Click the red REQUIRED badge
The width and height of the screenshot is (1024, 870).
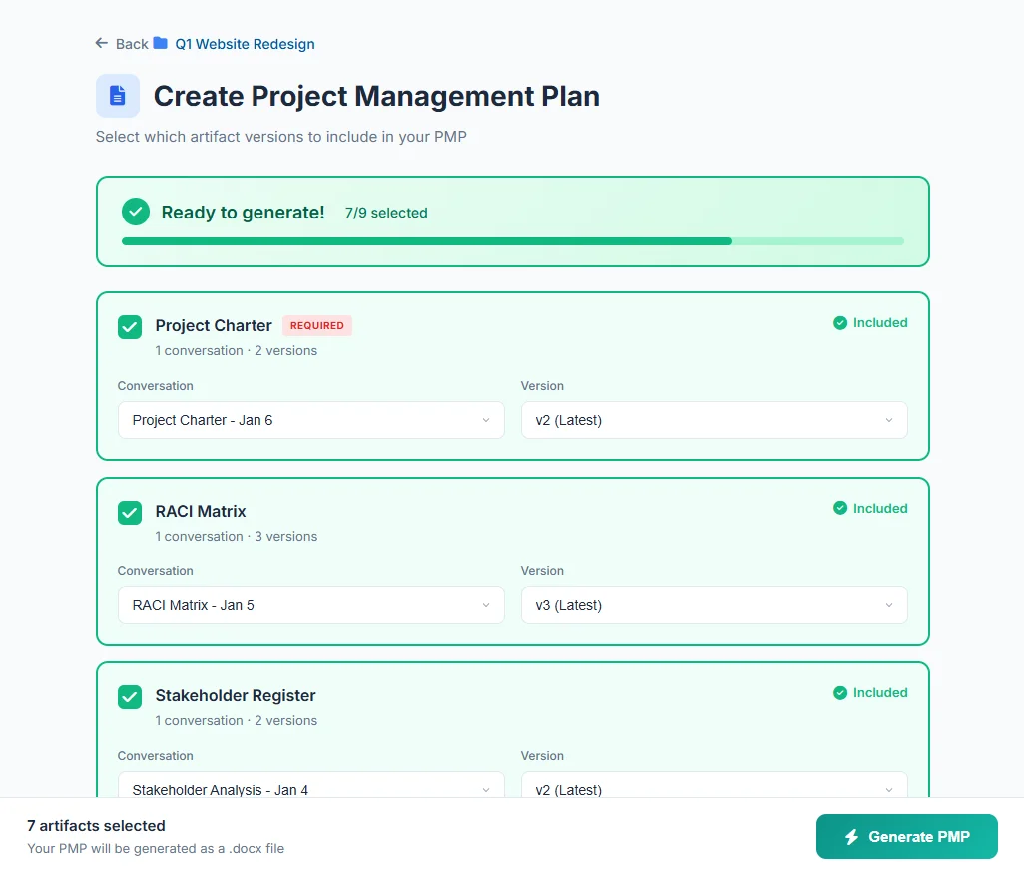click(x=317, y=326)
